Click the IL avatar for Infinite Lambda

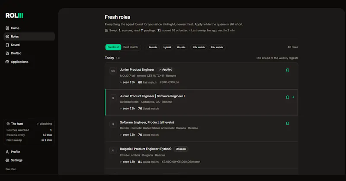(x=113, y=151)
